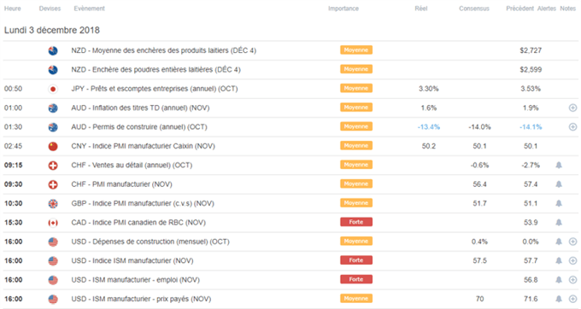Click alert bell for USD Indice ISM manufacturier
Viewport: 581px width, 309px height.
click(x=559, y=260)
